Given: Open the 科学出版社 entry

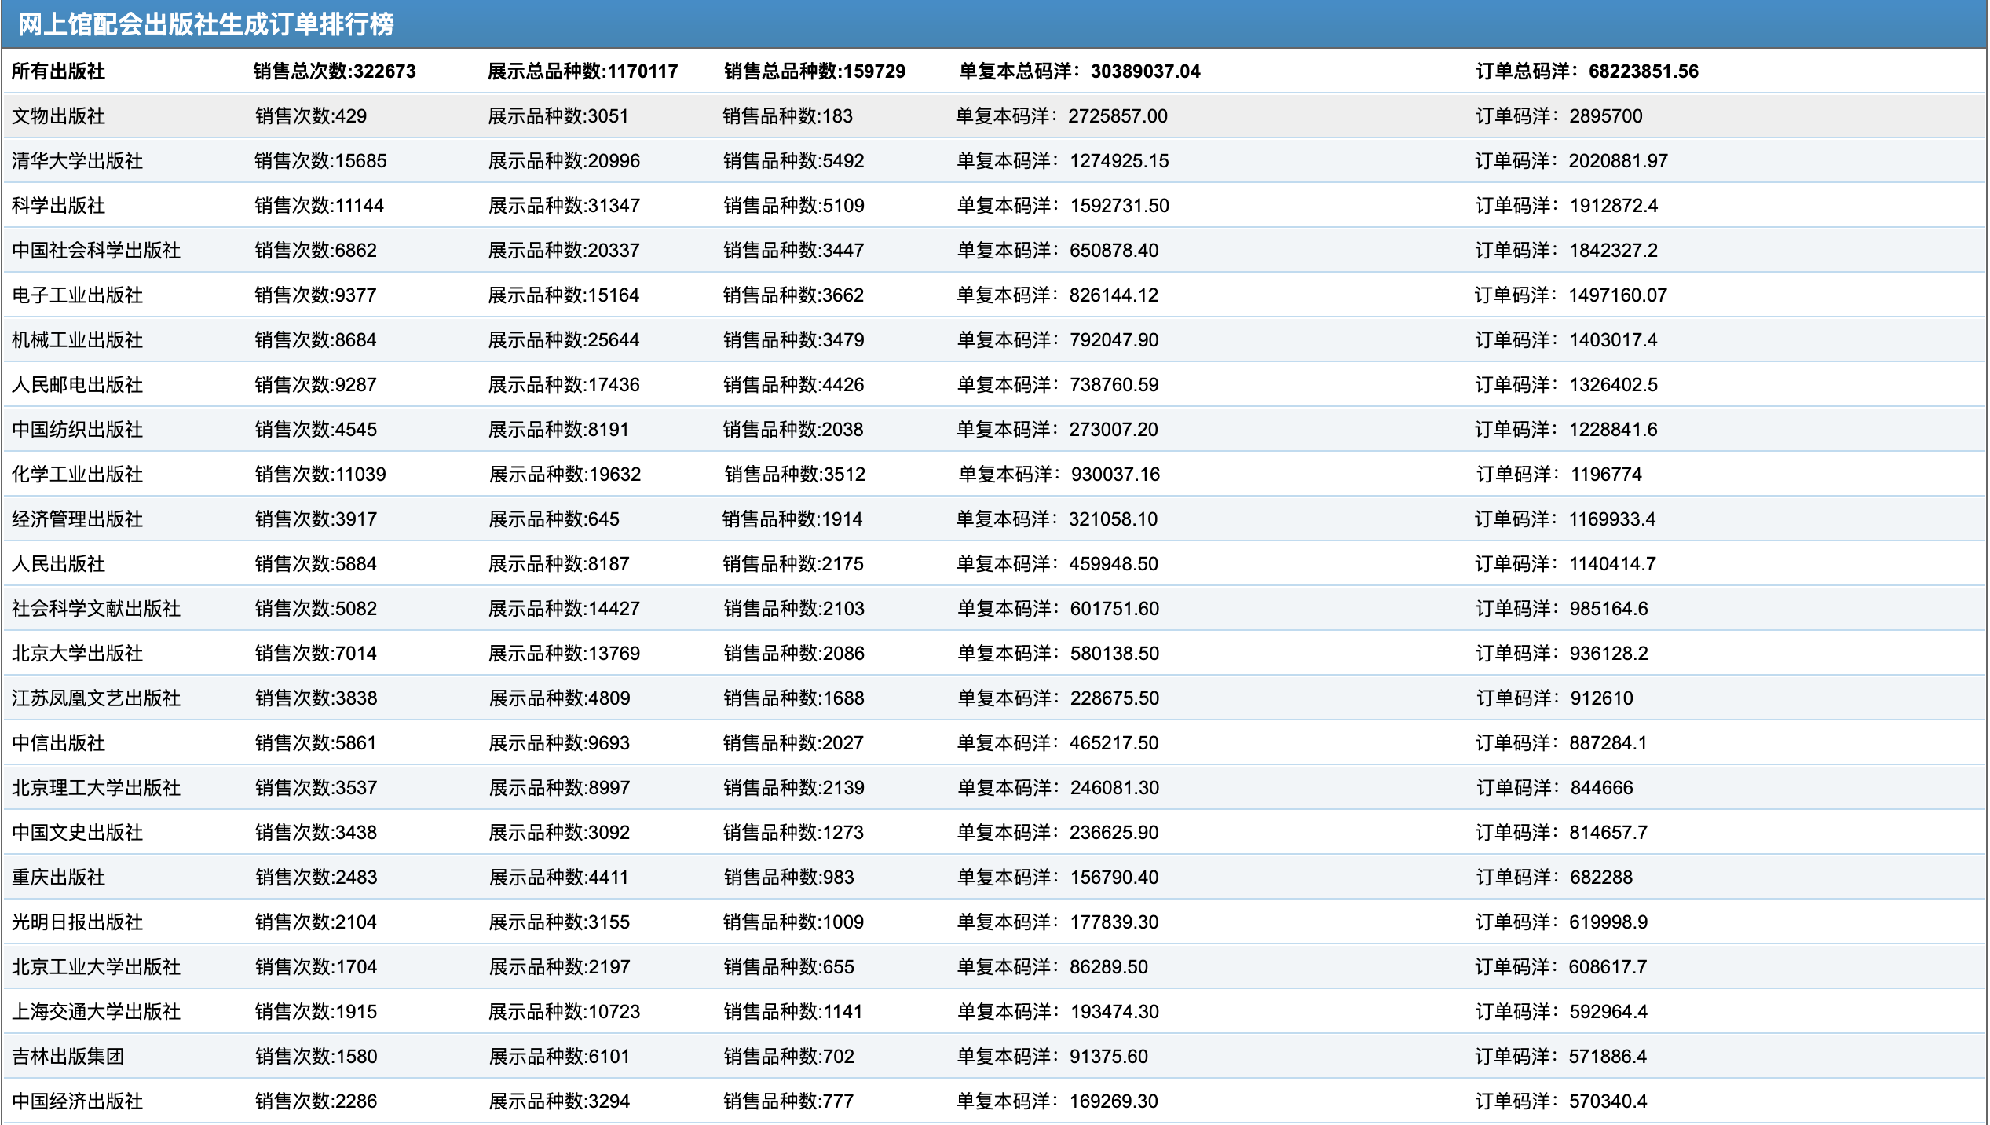Looking at the screenshot, I should pyautogui.click(x=58, y=206).
